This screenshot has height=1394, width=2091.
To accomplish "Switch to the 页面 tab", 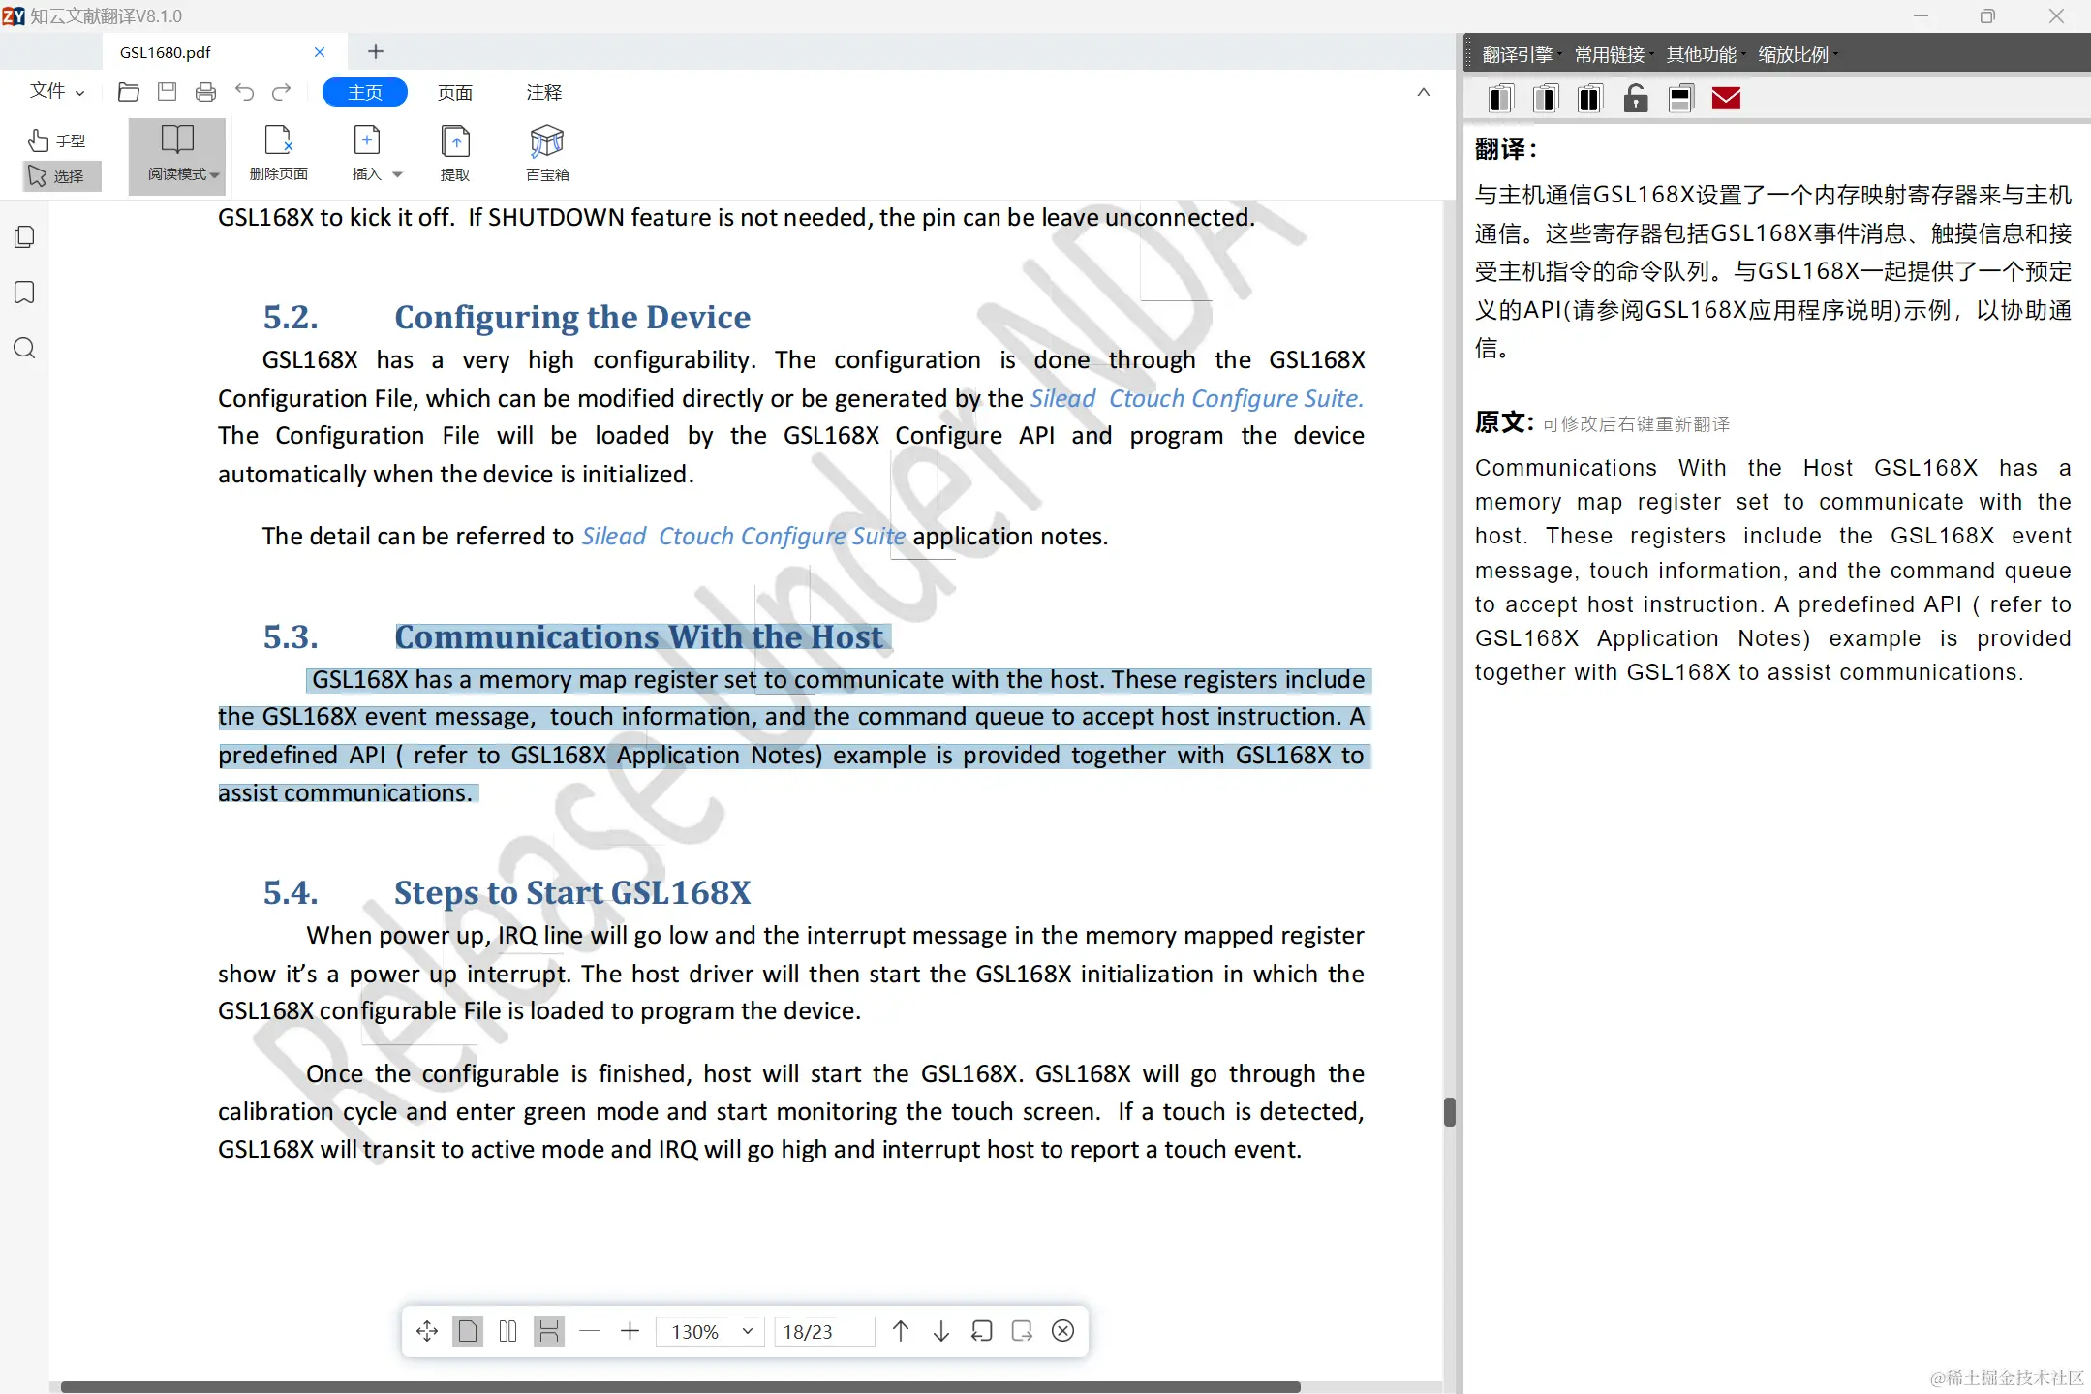I will (454, 92).
